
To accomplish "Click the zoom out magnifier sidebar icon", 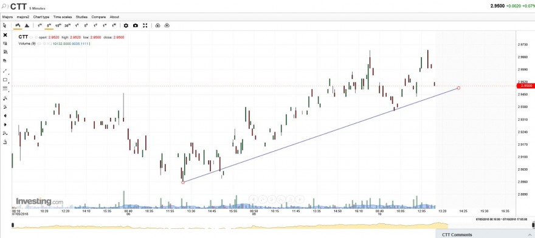I will pyautogui.click(x=5, y=107).
